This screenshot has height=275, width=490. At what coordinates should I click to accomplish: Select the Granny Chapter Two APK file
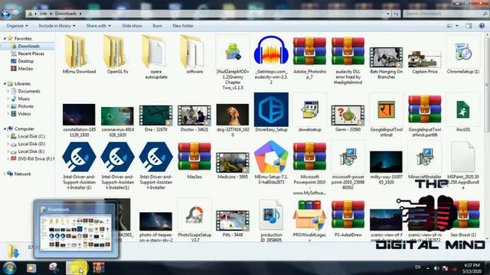233,63
